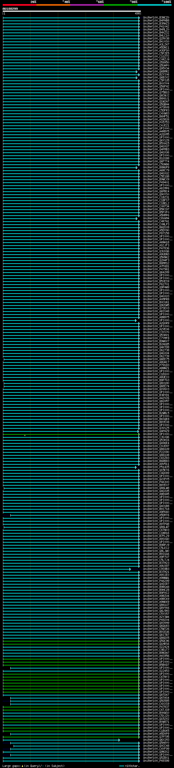Select the UniRef100_C4Q089 label
Viewport: 174px width, 768px height.
click(x=156, y=473)
